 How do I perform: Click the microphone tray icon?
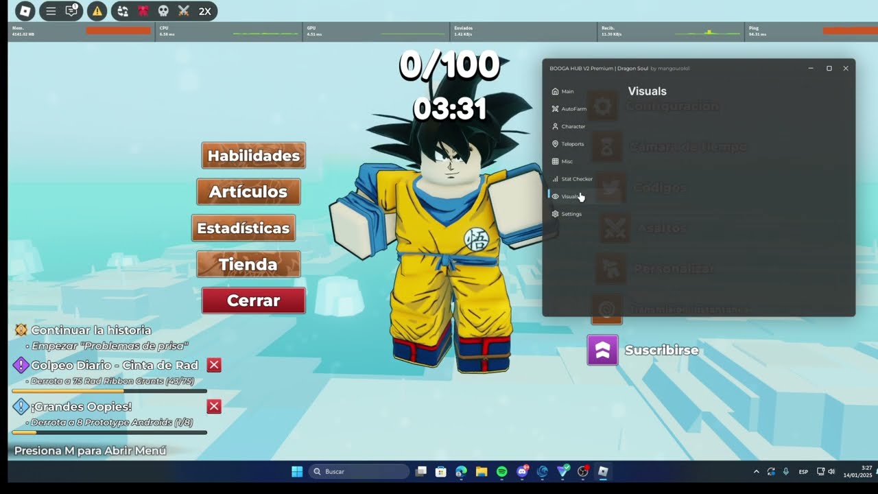785,472
